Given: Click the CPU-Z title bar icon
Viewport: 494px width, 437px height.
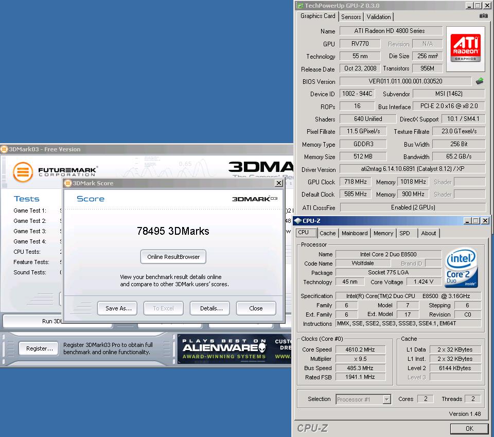Looking at the screenshot, I should coord(297,220).
